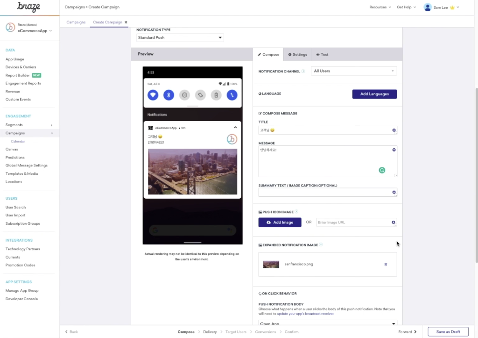Select the Create Campaign page tab
This screenshot has width=478, height=338.
(x=107, y=22)
